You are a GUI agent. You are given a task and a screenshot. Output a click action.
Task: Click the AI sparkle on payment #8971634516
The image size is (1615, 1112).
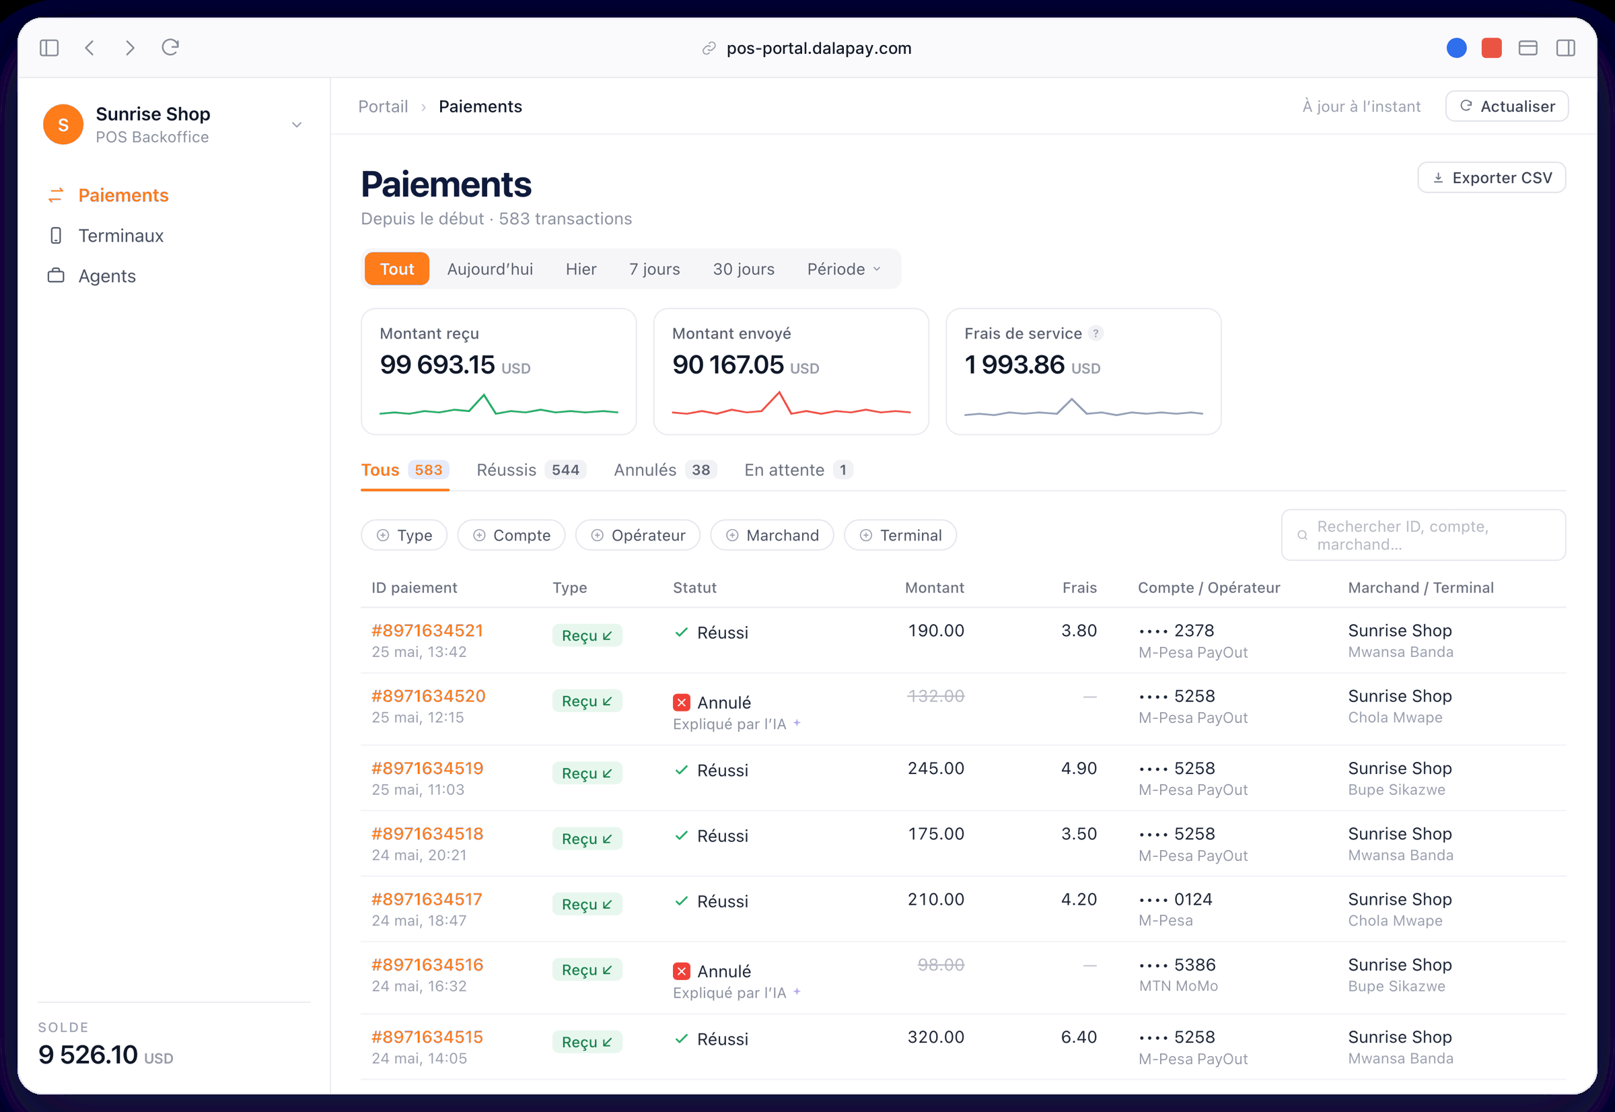tap(797, 992)
